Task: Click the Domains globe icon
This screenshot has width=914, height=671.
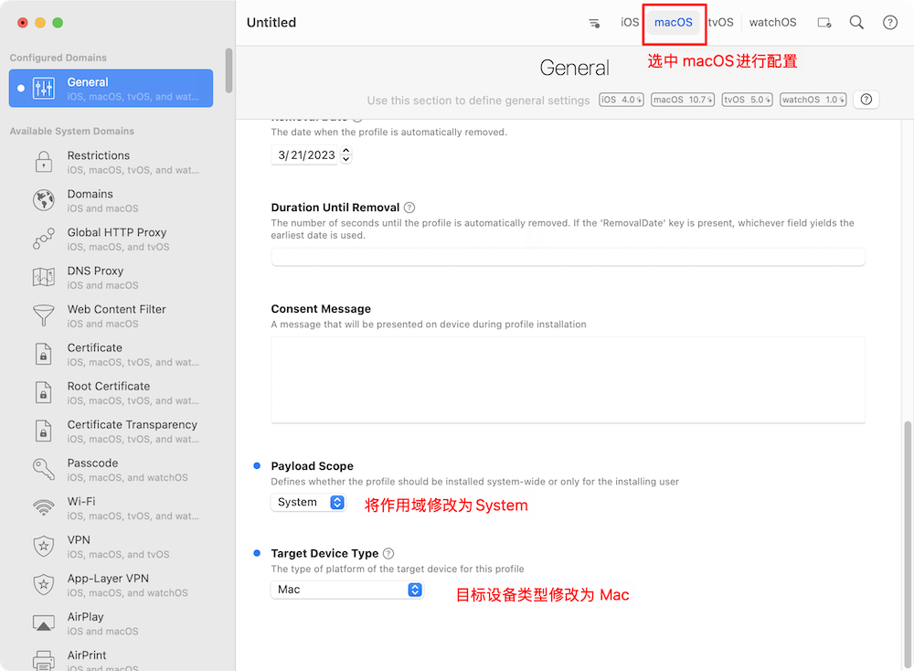Action: [44, 200]
